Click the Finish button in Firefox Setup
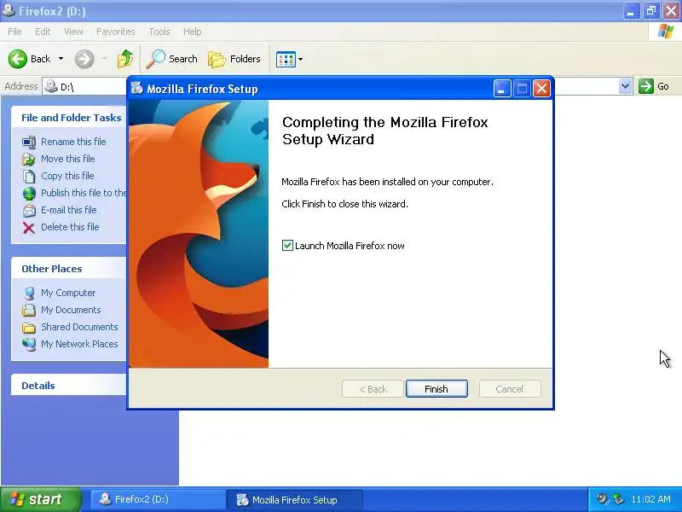 click(x=436, y=389)
